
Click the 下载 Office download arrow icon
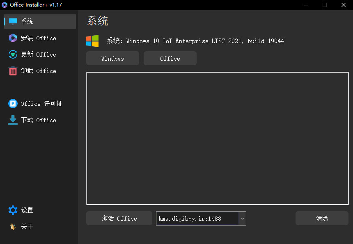[x=13, y=120]
